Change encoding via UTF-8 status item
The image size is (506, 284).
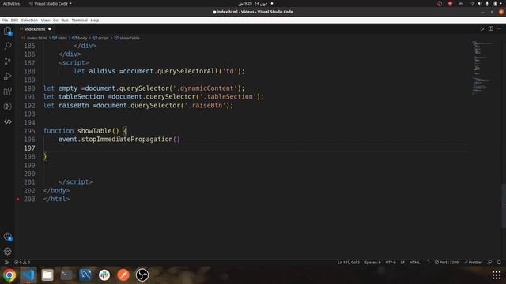click(391, 263)
